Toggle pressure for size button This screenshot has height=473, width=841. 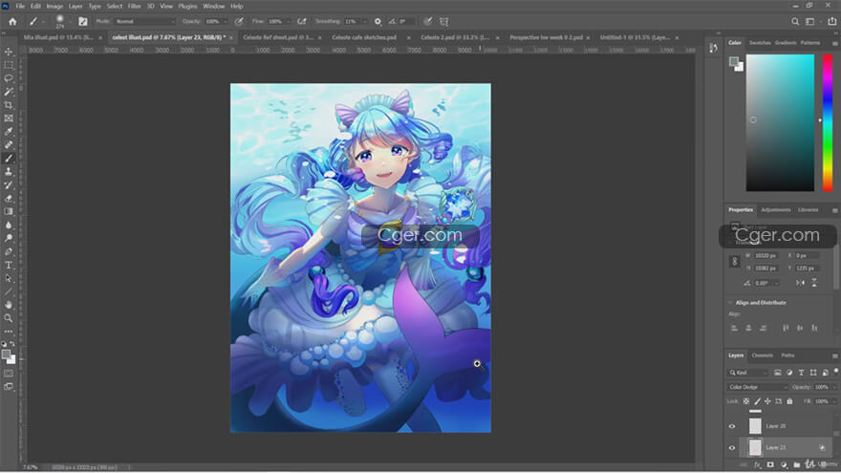point(427,21)
